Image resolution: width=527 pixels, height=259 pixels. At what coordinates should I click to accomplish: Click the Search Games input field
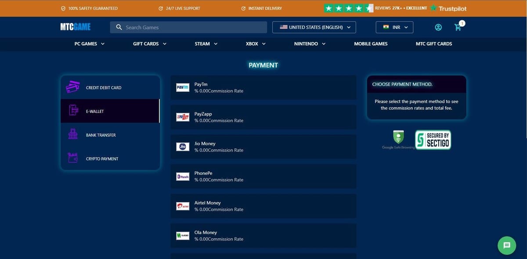click(x=193, y=27)
